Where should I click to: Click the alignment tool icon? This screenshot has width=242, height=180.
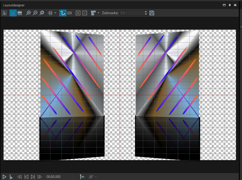click(x=93, y=13)
